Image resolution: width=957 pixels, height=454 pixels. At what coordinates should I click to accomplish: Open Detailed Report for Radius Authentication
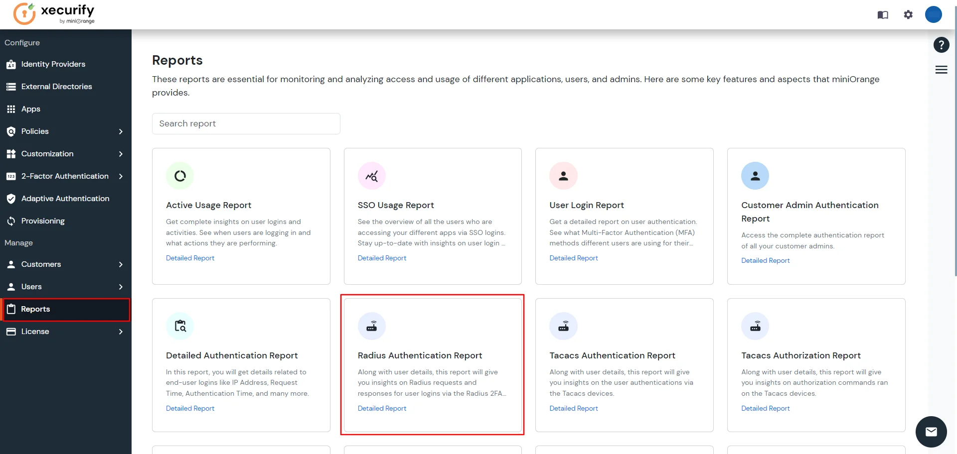382,408
